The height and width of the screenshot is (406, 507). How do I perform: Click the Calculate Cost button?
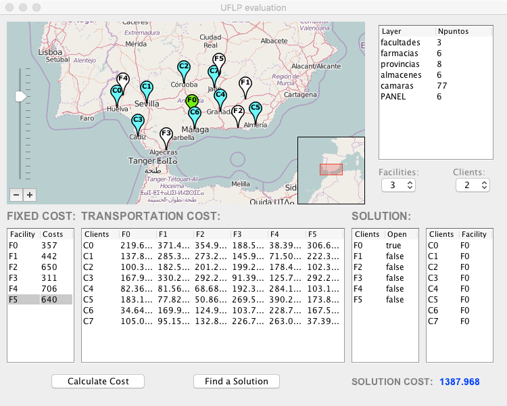[98, 382]
